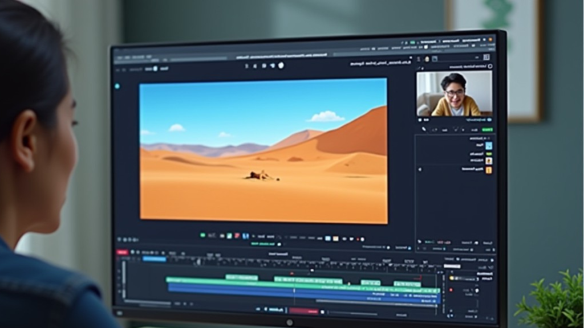Select the small green tag item in the side list
This screenshot has height=328, width=584.
pyautogui.click(x=489, y=154)
